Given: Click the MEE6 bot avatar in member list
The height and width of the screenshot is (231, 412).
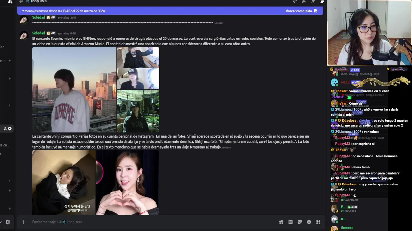Looking at the screenshot, I should click(x=334, y=82).
